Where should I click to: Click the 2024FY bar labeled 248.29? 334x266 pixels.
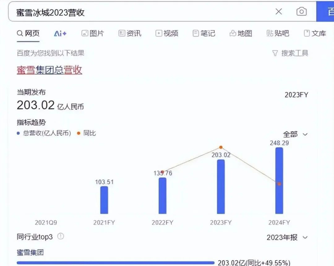[x=279, y=181]
